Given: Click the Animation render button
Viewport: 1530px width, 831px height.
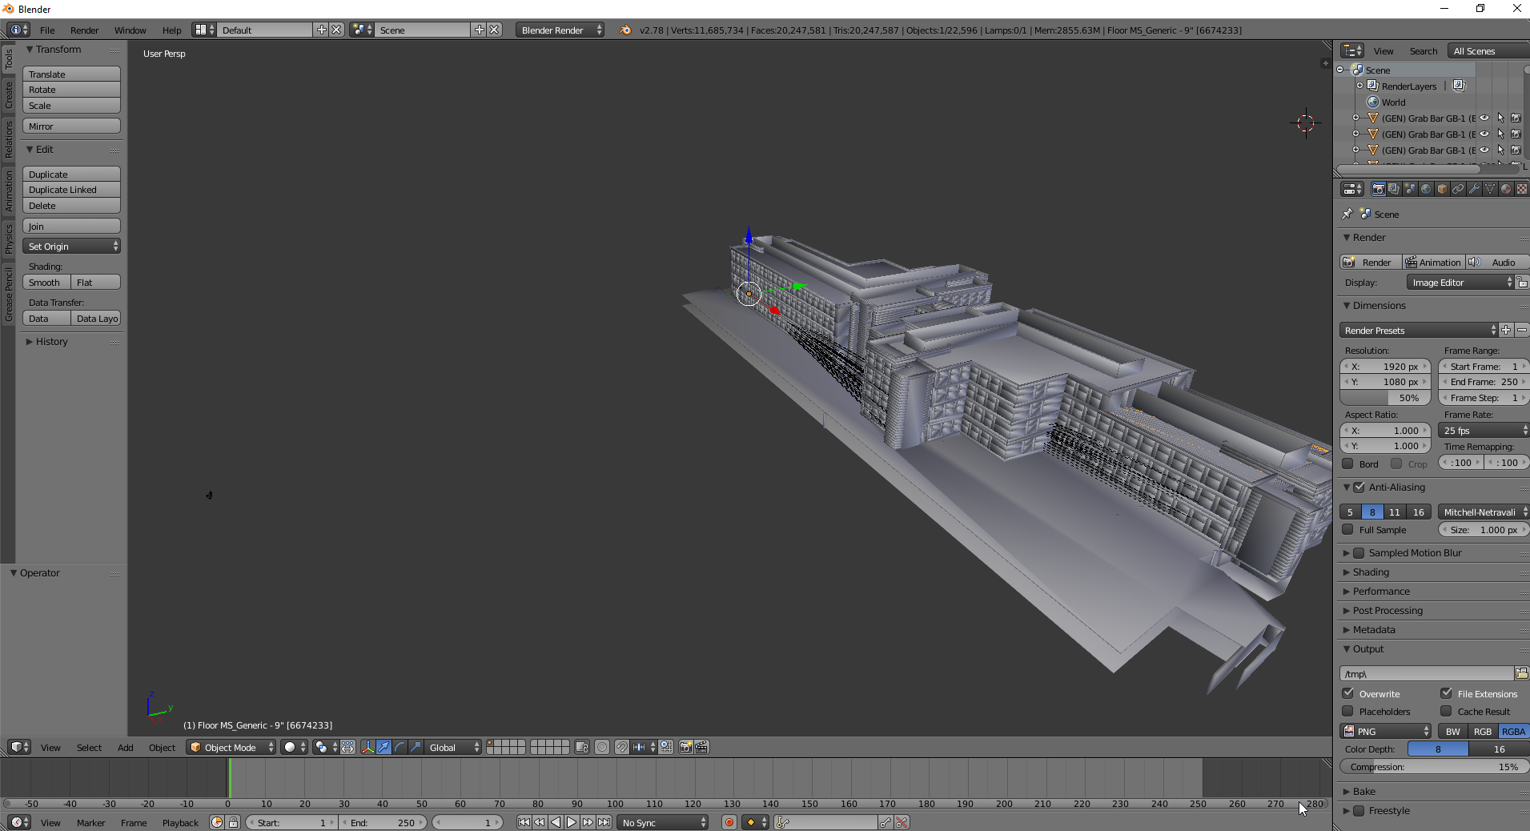Looking at the screenshot, I should tap(1433, 262).
